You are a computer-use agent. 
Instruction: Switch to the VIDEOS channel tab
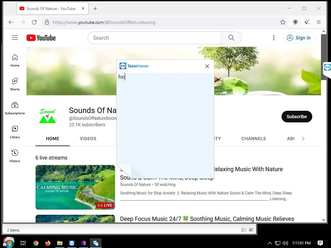(88, 139)
